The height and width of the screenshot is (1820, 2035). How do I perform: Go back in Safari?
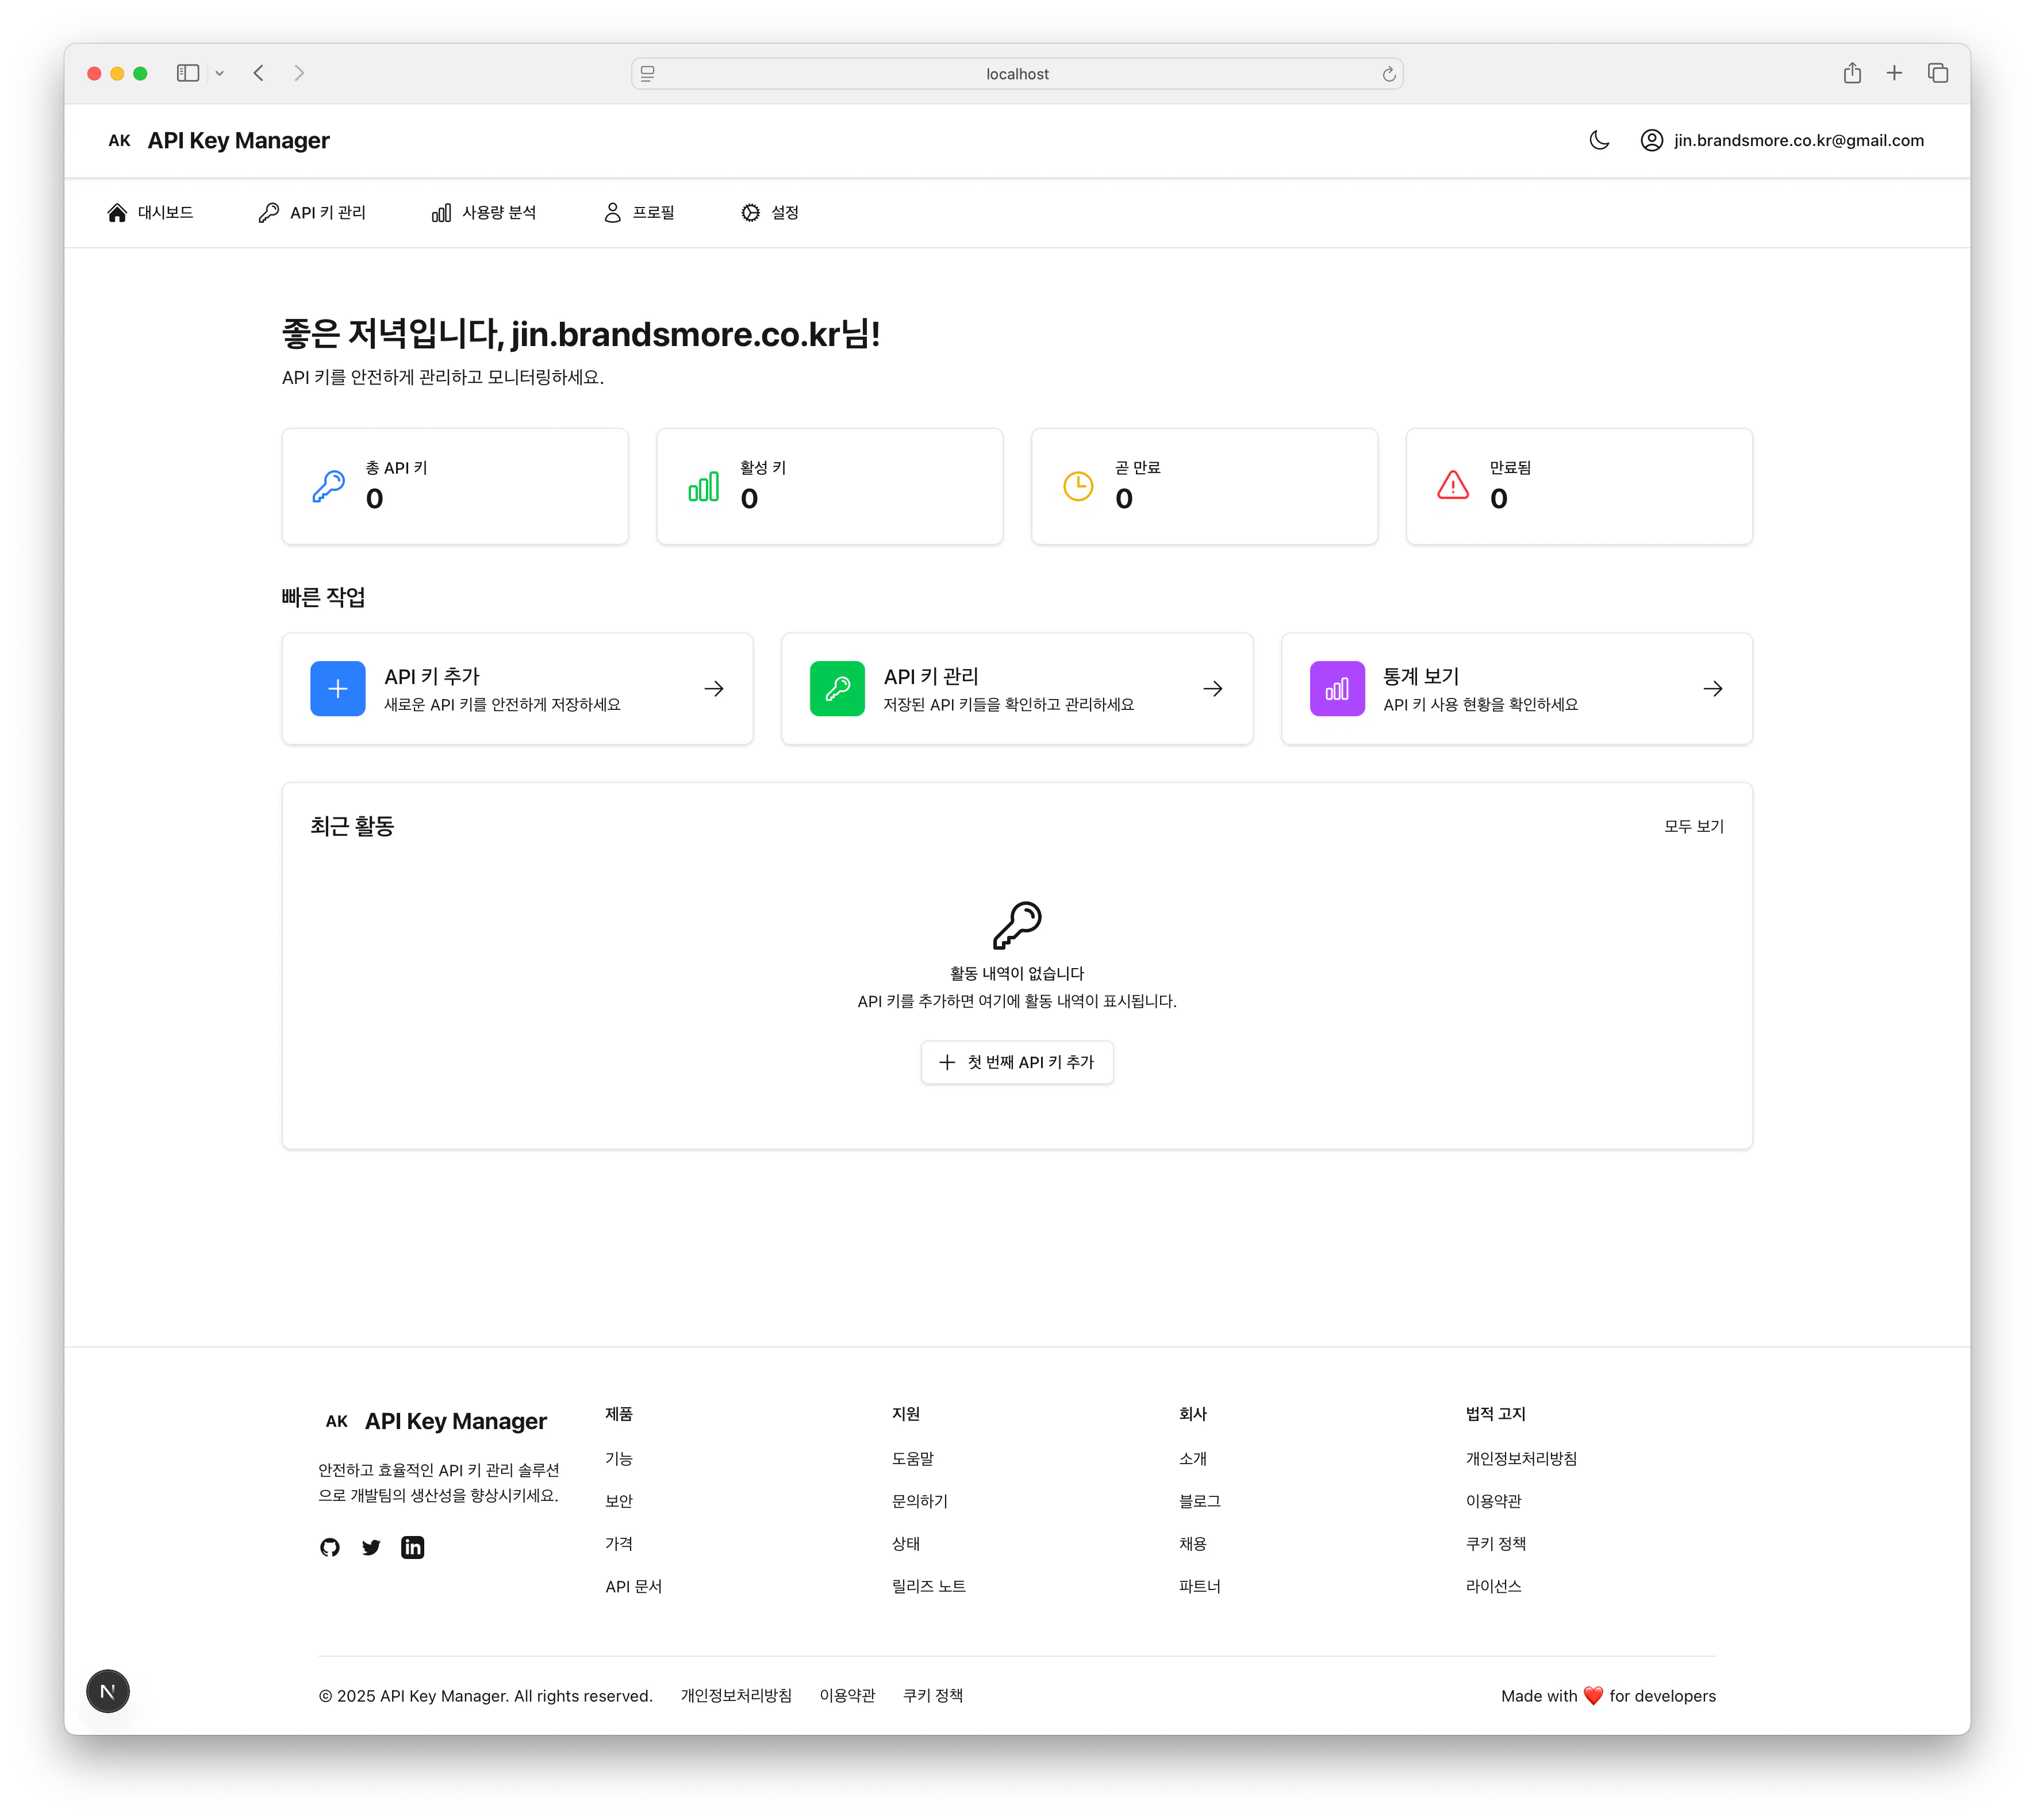(258, 73)
